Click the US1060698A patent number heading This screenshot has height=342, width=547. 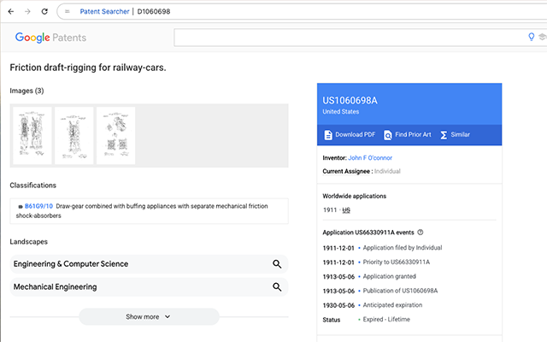click(x=350, y=101)
